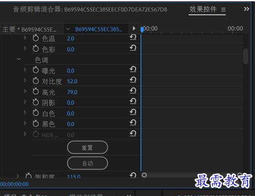This screenshot has height=196, width=255.
Task: Click the 重置 button
Action: 87,148
